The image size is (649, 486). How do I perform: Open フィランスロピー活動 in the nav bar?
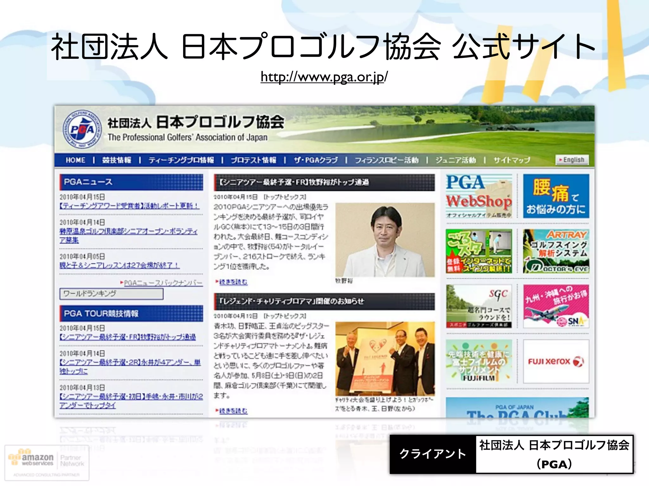[x=386, y=160]
